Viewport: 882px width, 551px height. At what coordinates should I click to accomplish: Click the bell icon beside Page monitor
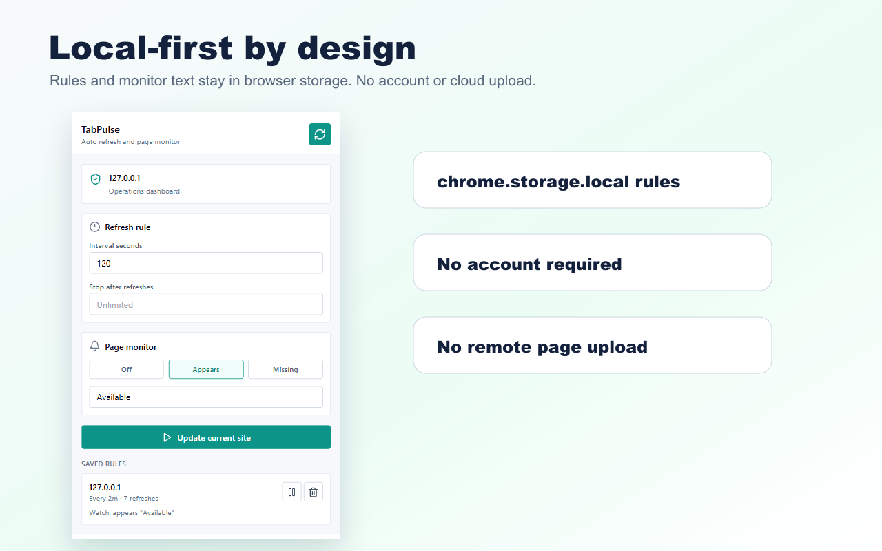tap(94, 346)
